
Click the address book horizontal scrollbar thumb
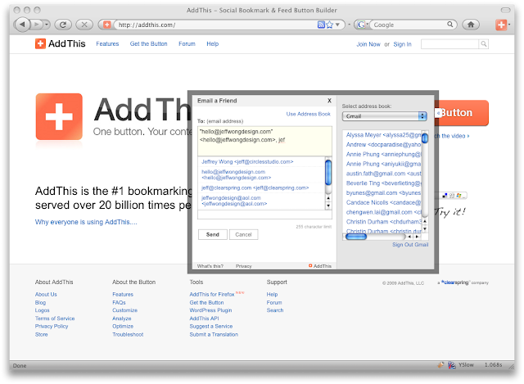pyautogui.click(x=356, y=237)
